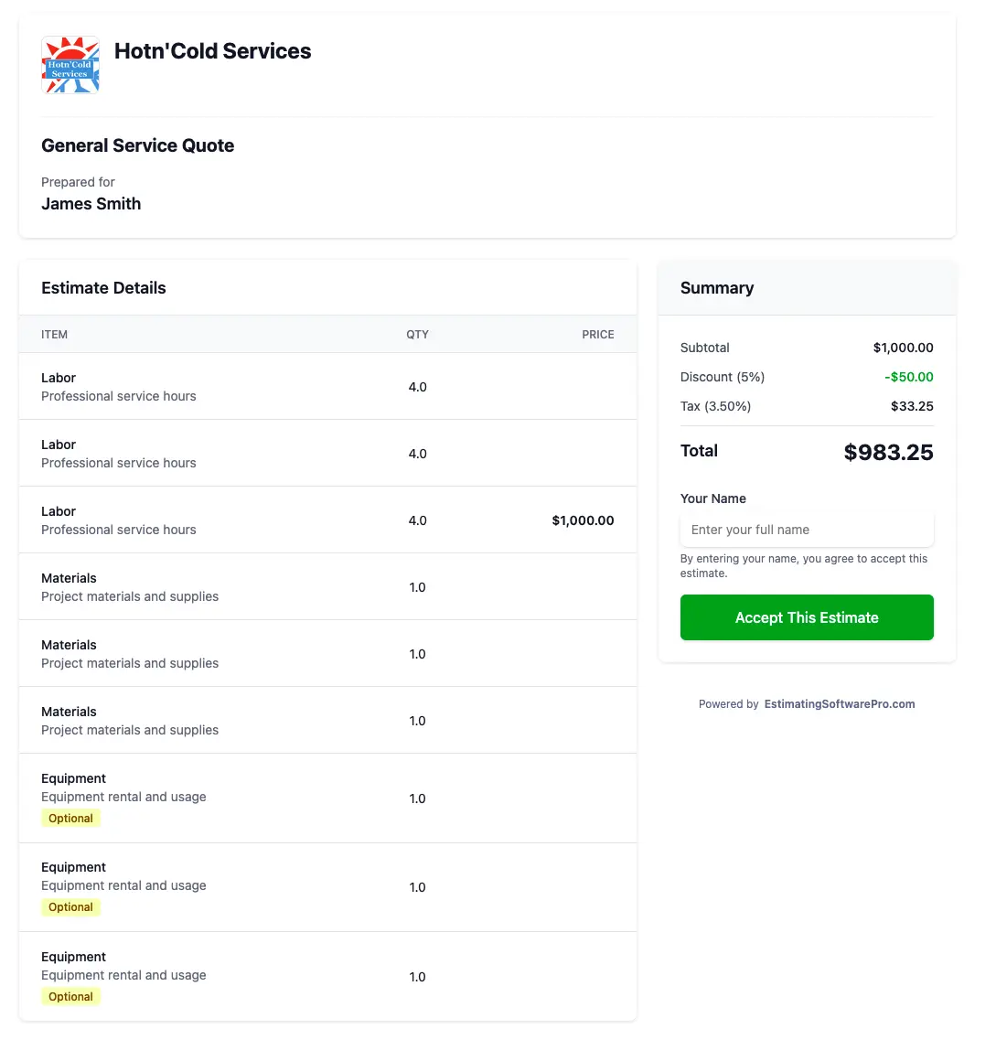Toggle the Optional badge on last Equipment item
This screenshot has height=1061, width=996.
tap(70, 996)
